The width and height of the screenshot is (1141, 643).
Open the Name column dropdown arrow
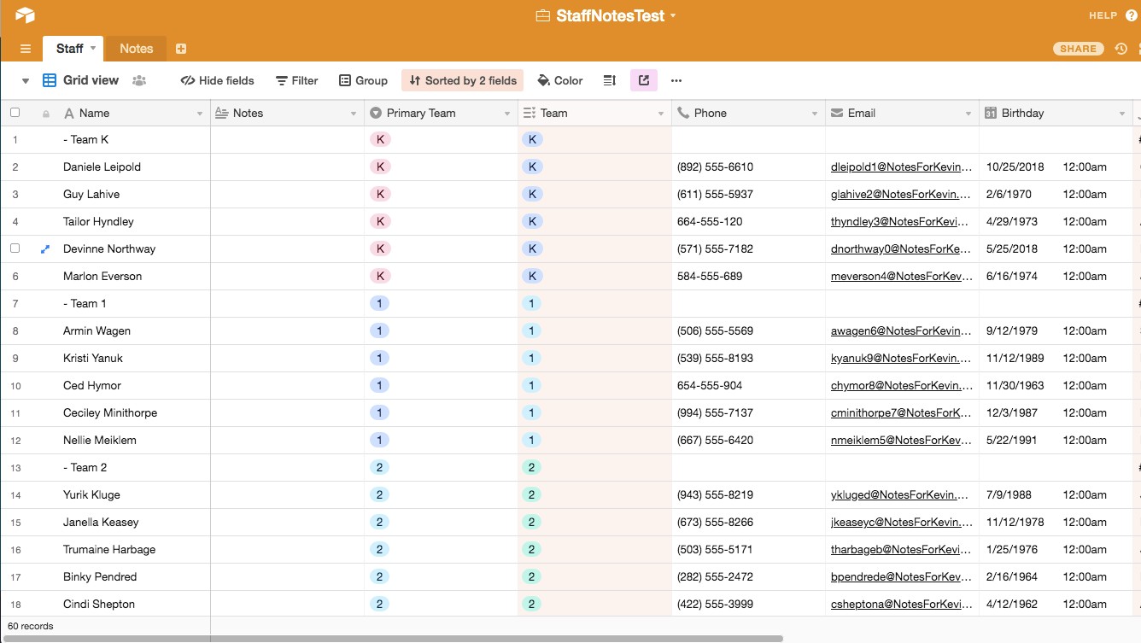[200, 114]
